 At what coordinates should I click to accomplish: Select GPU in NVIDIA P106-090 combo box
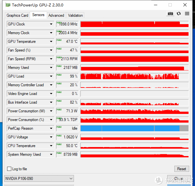pos(39,179)
